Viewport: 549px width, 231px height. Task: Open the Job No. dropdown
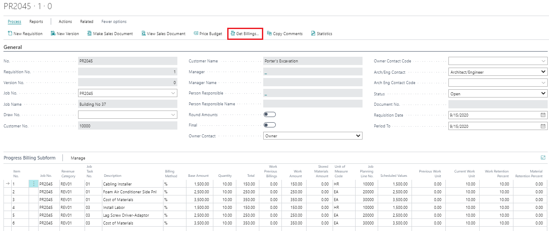tap(173, 93)
